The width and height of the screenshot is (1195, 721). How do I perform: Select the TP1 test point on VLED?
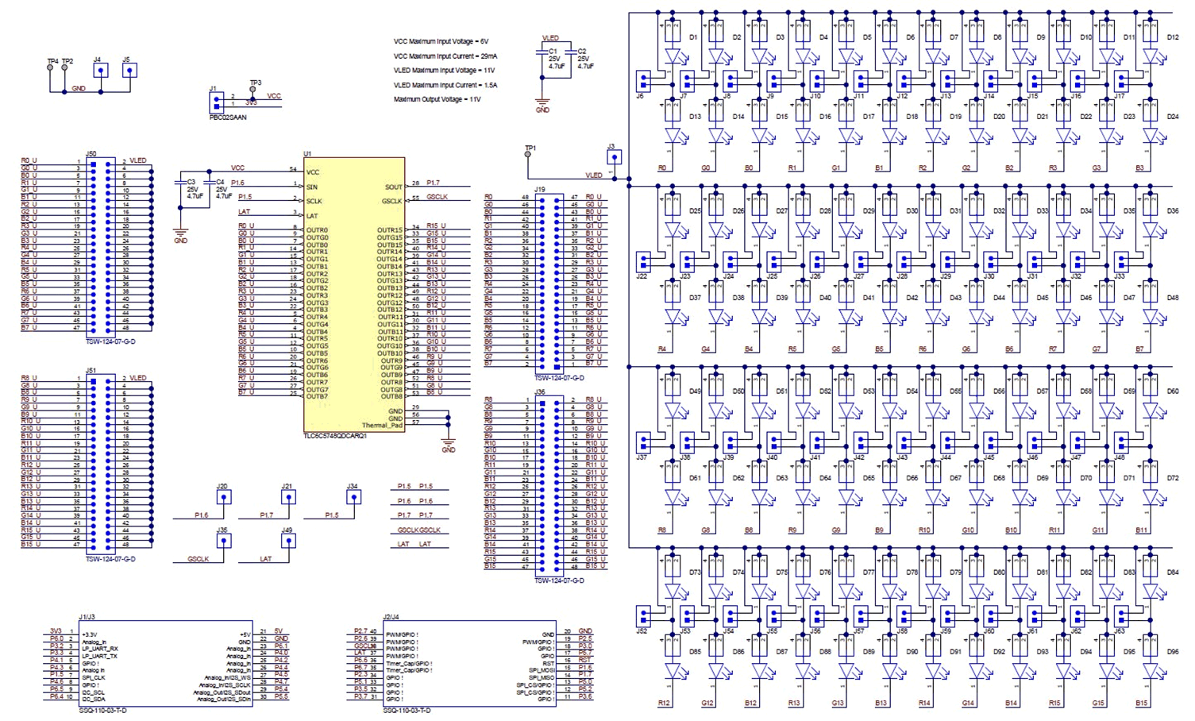528,155
